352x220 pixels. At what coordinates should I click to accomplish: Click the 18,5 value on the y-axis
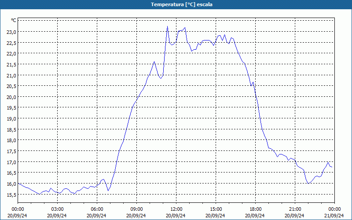[11, 130]
